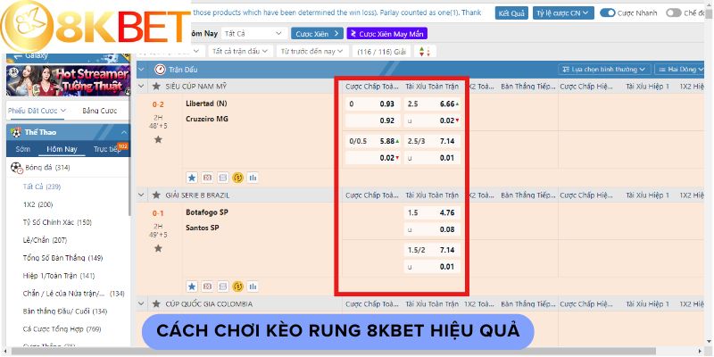Open Tỷ Số Chính Xác (150) link
Image resolution: width=714 pixels, height=357 pixels.
pos(57,222)
